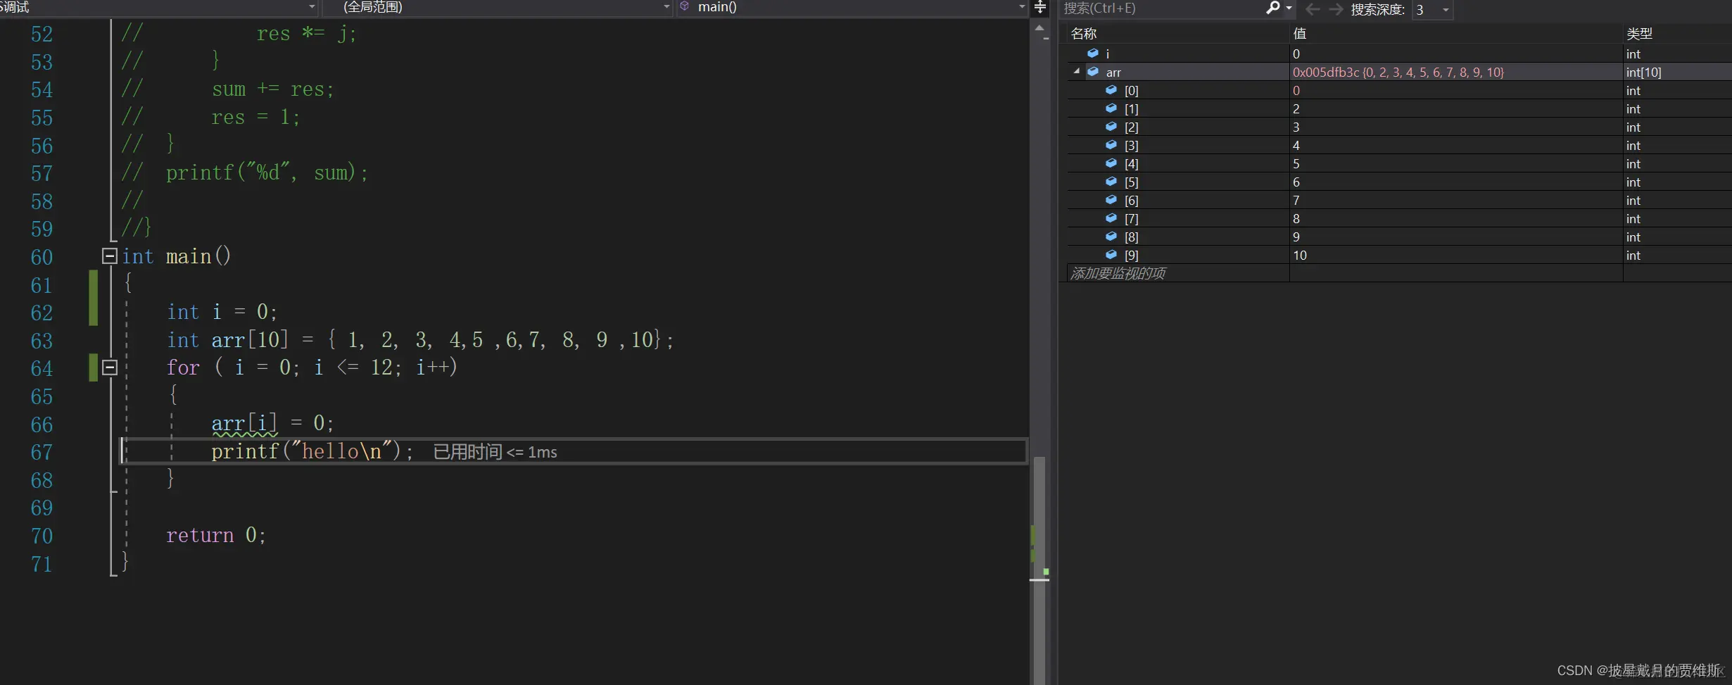Click on the printf("hello\n") statement
This screenshot has height=685, width=1732.
point(312,451)
